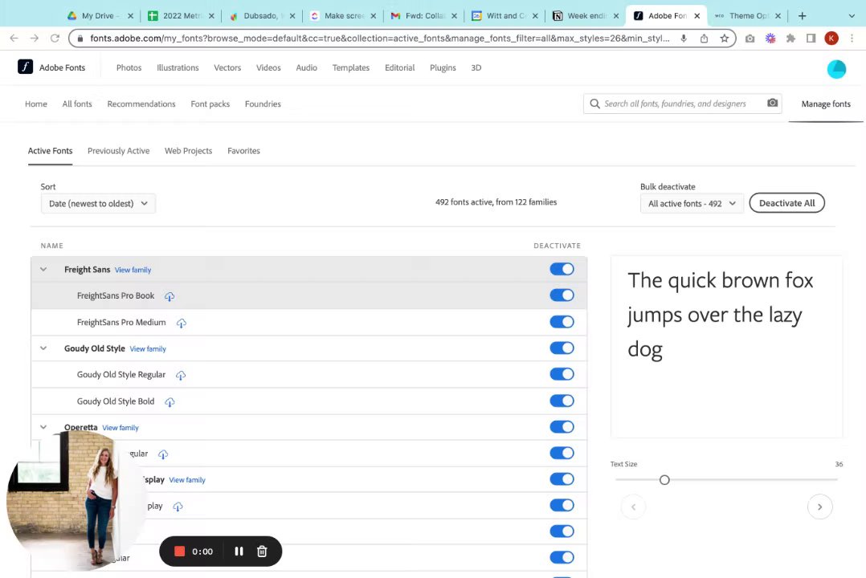Image resolution: width=866 pixels, height=578 pixels.
Task: Toggle off FreightSans Pro Book
Action: pyautogui.click(x=562, y=295)
